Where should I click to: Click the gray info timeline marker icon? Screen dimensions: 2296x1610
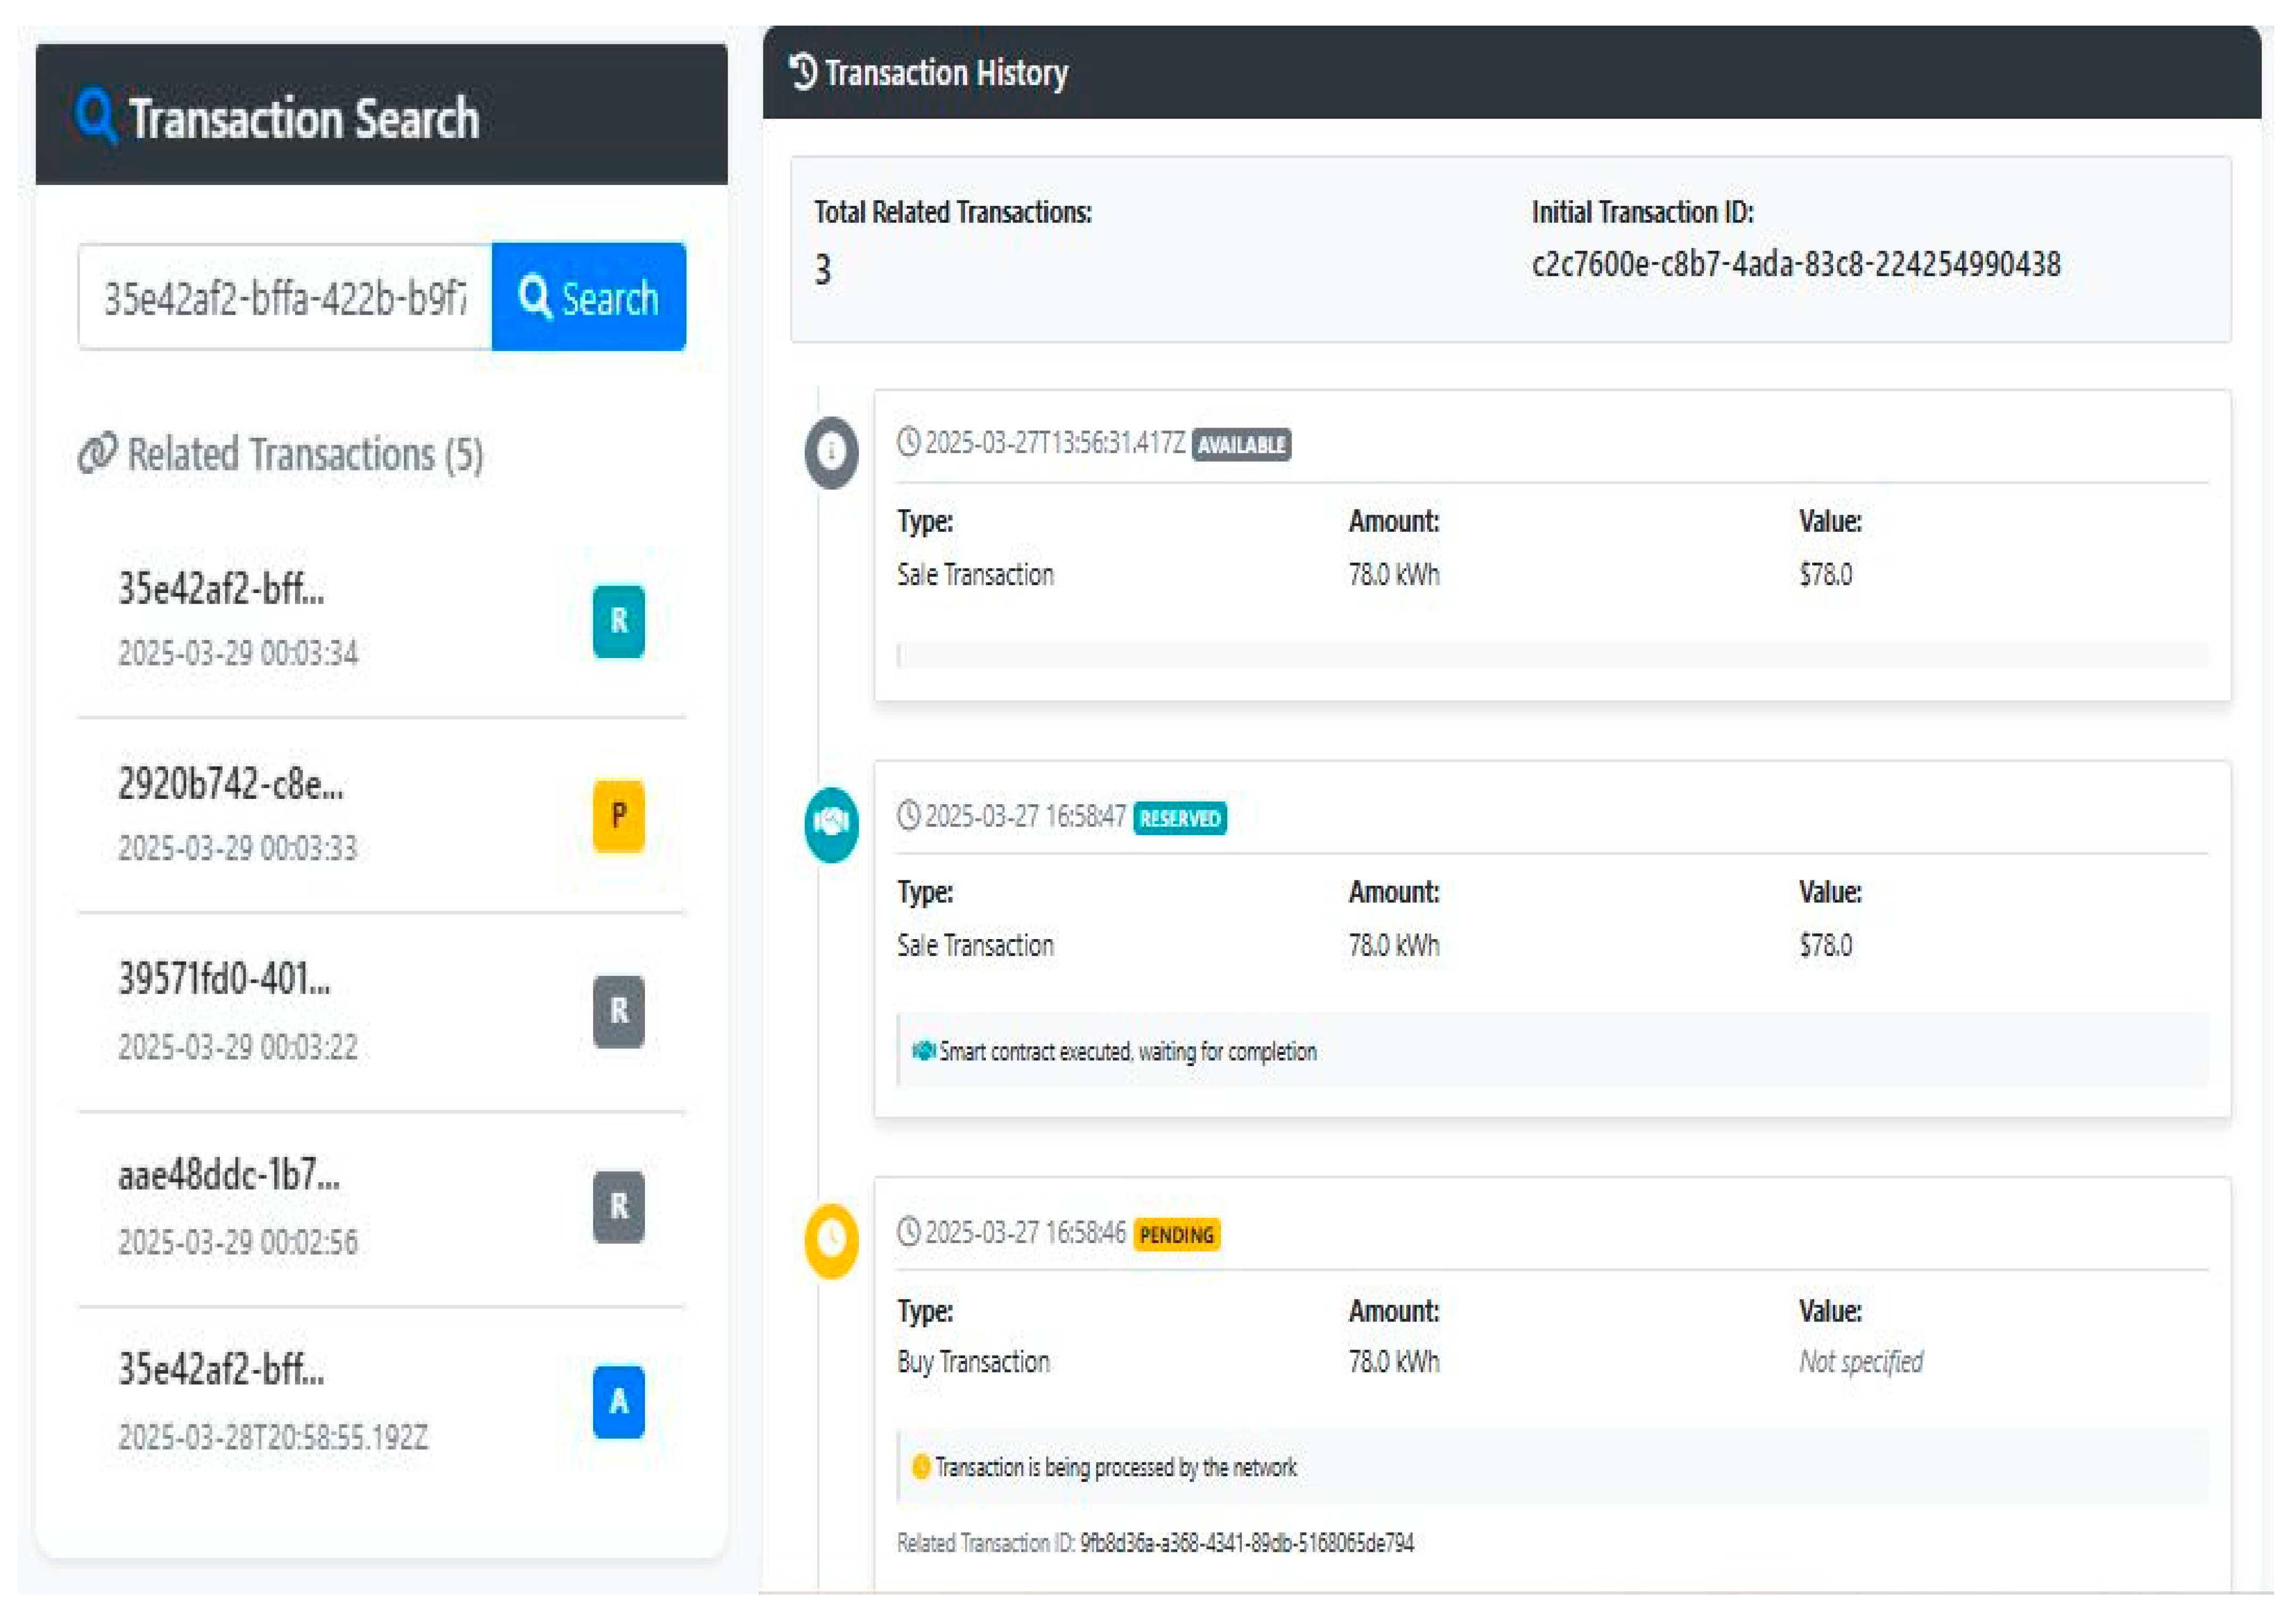pyautogui.click(x=831, y=452)
